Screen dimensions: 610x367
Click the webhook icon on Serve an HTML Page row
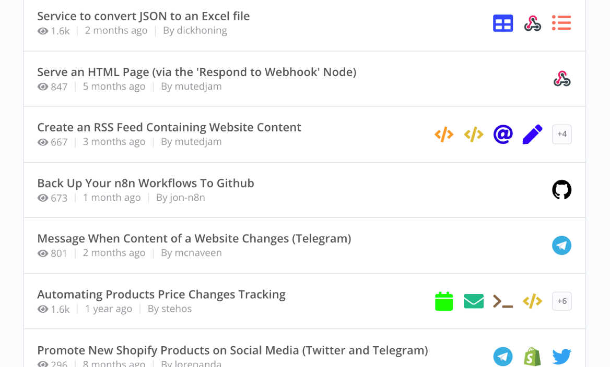(562, 79)
